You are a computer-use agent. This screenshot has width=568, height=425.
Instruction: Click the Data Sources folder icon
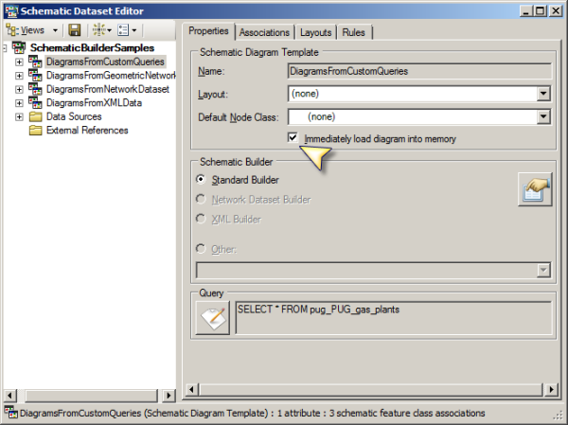click(35, 116)
